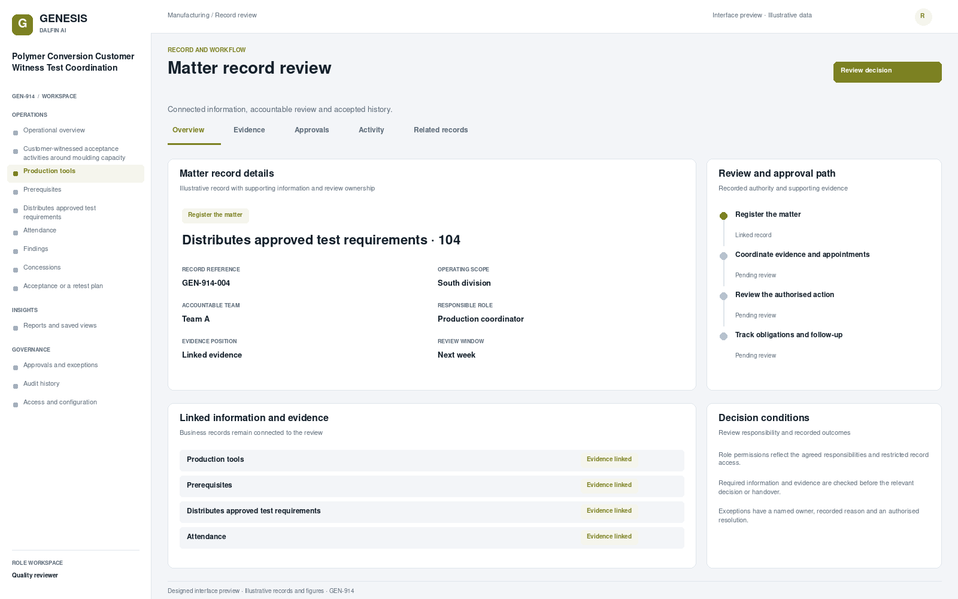Open Audit history
The width and height of the screenshot is (958, 599).
pos(75,384)
